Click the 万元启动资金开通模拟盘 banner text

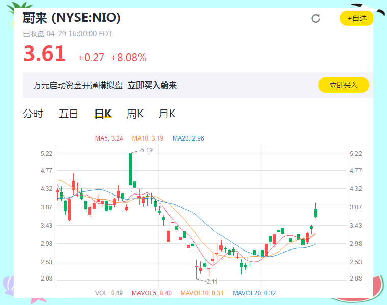[78, 86]
